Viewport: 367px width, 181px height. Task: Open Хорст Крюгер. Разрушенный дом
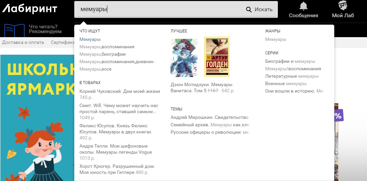(117, 170)
